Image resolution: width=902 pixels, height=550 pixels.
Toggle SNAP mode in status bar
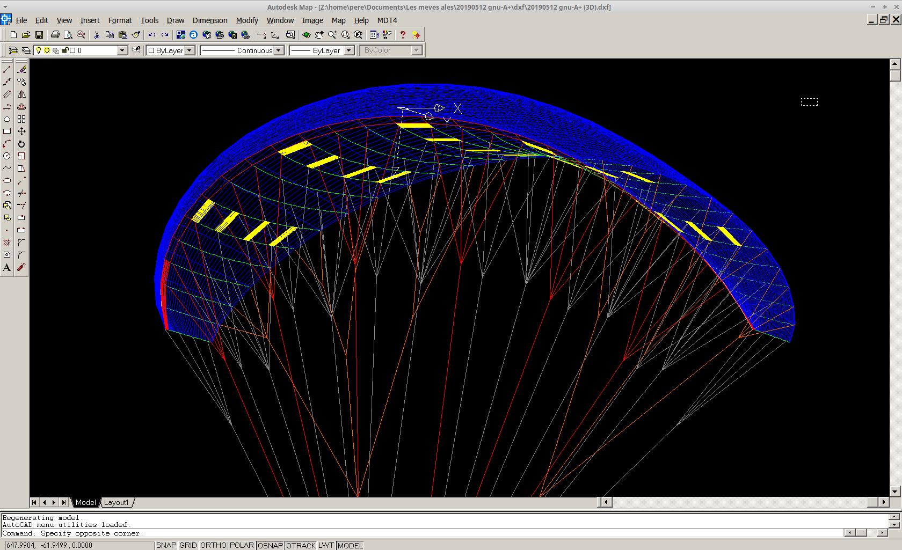[x=166, y=545]
